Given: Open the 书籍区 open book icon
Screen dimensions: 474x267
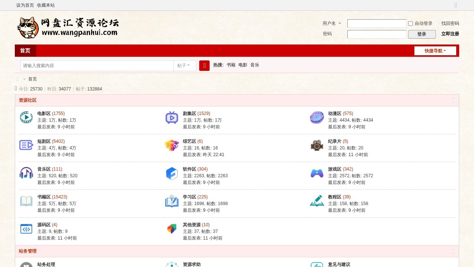Looking at the screenshot, I should (26, 201).
